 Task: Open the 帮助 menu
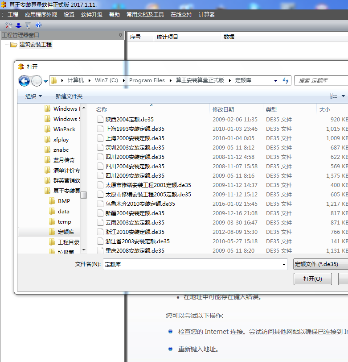115,15
